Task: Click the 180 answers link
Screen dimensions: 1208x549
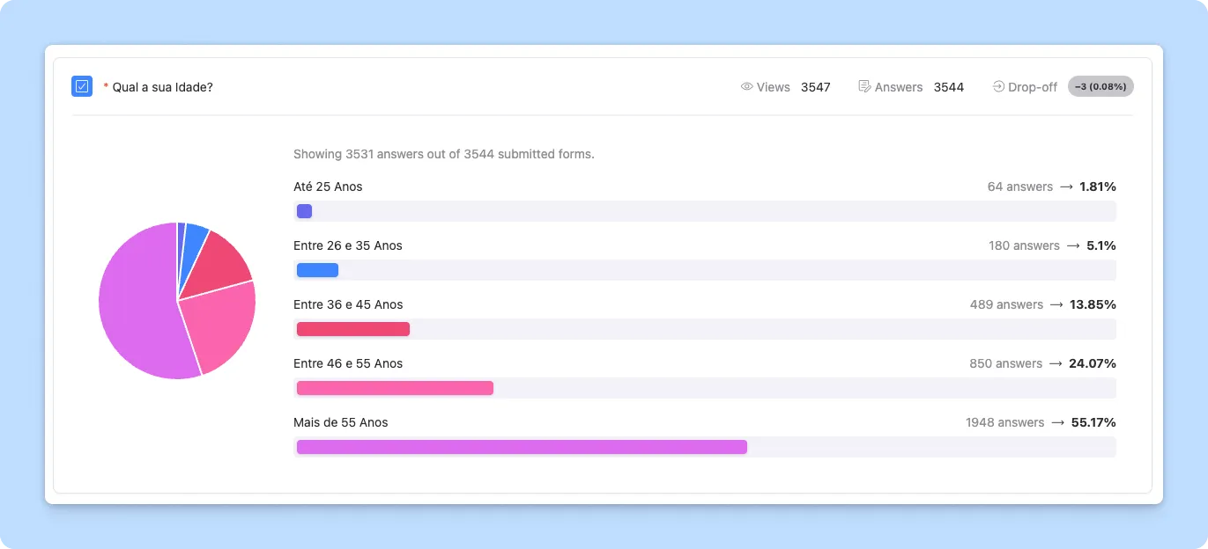Action: click(x=1023, y=245)
